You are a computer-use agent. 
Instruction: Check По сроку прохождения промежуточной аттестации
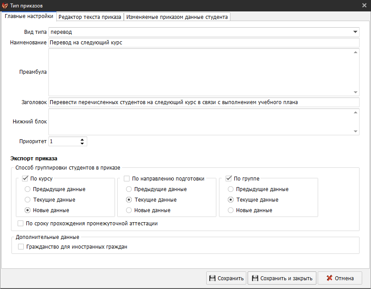click(21, 224)
